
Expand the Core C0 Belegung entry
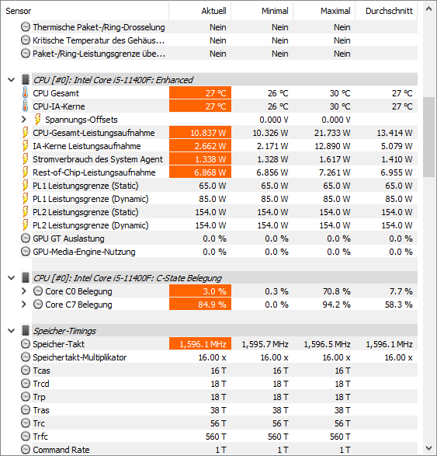(x=24, y=291)
